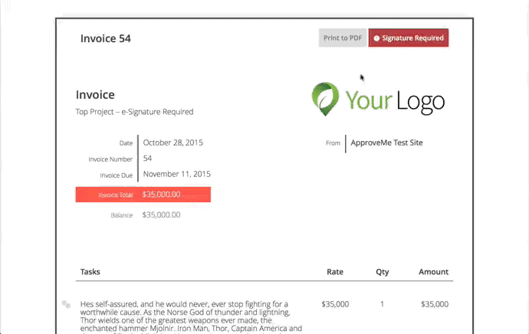Click the Balance value "$35,000.00"
529x334 pixels.
click(161, 215)
